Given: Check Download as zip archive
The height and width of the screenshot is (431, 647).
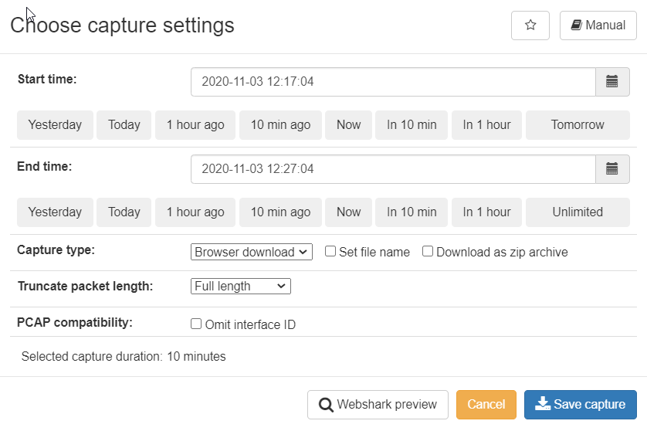Looking at the screenshot, I should [x=428, y=251].
